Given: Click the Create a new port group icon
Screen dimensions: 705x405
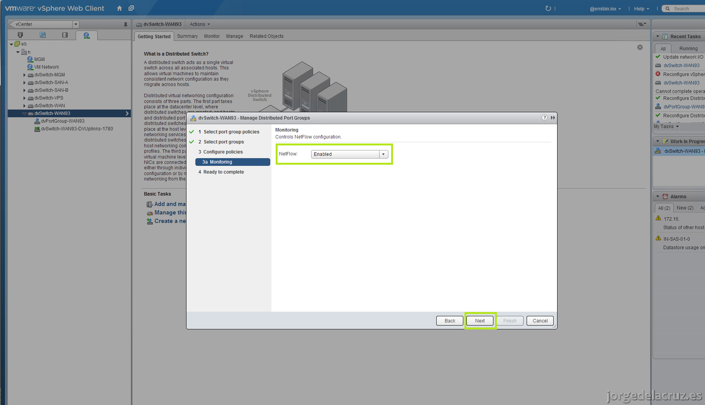Looking at the screenshot, I should pyautogui.click(x=149, y=221).
